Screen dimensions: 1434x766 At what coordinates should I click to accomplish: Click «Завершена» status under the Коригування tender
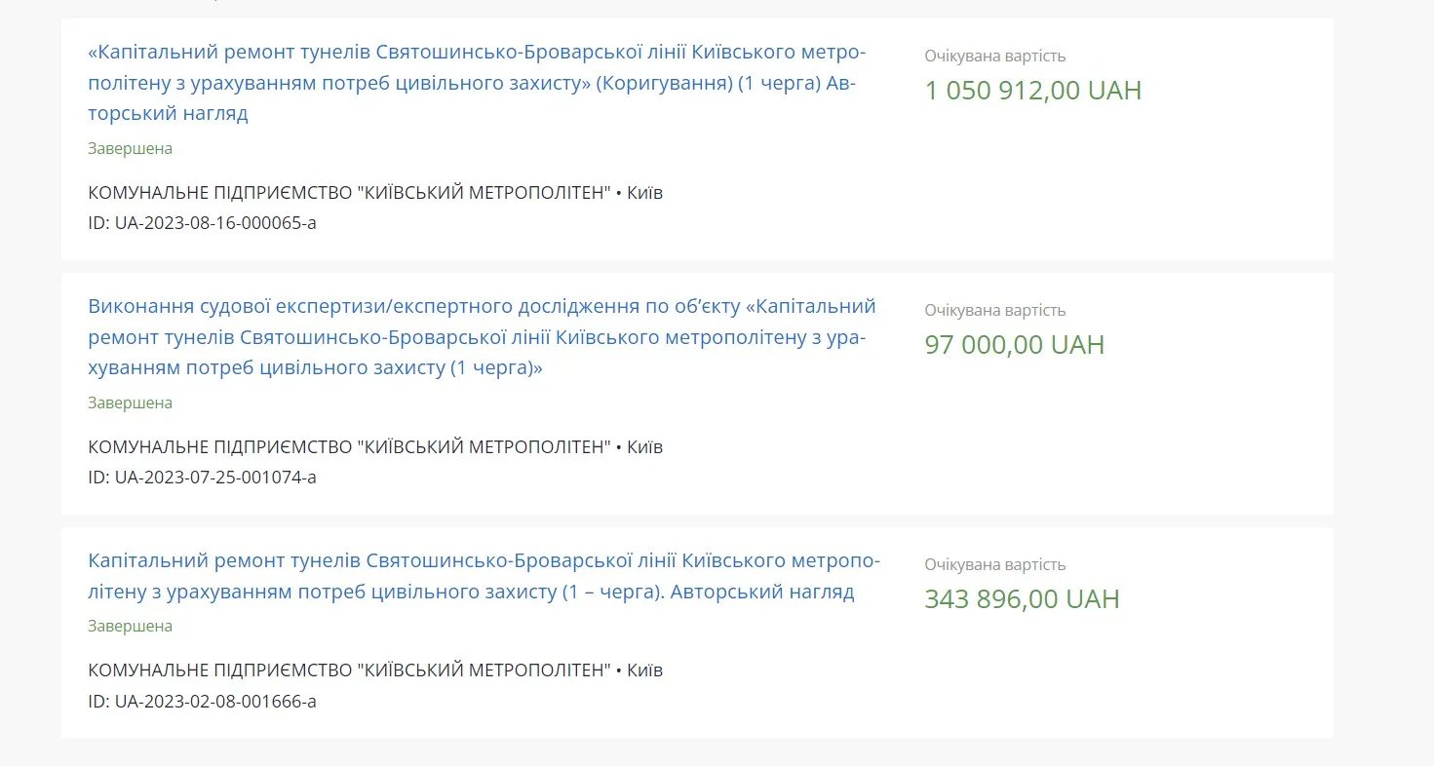tap(130, 149)
